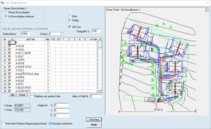Uncheck the Ja checkbox for A-ROOF-OTLN
The height and width of the screenshot is (129, 211).
pos(10,67)
